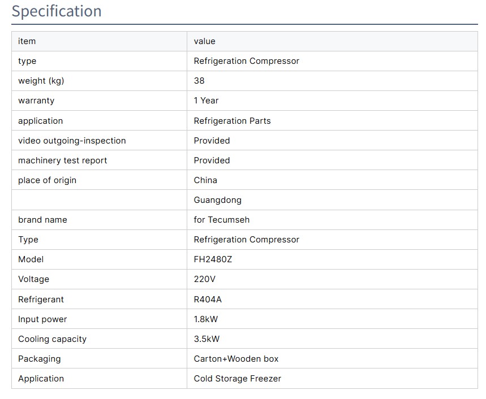Click the 'item' column header
This screenshot has width=486, height=399.
pos(27,41)
